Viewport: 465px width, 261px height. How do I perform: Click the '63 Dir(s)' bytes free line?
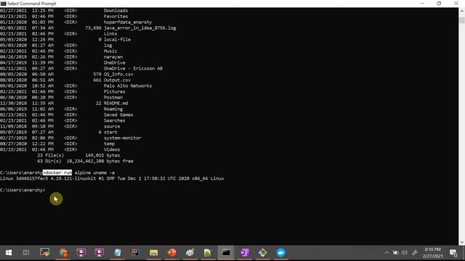tap(85, 161)
